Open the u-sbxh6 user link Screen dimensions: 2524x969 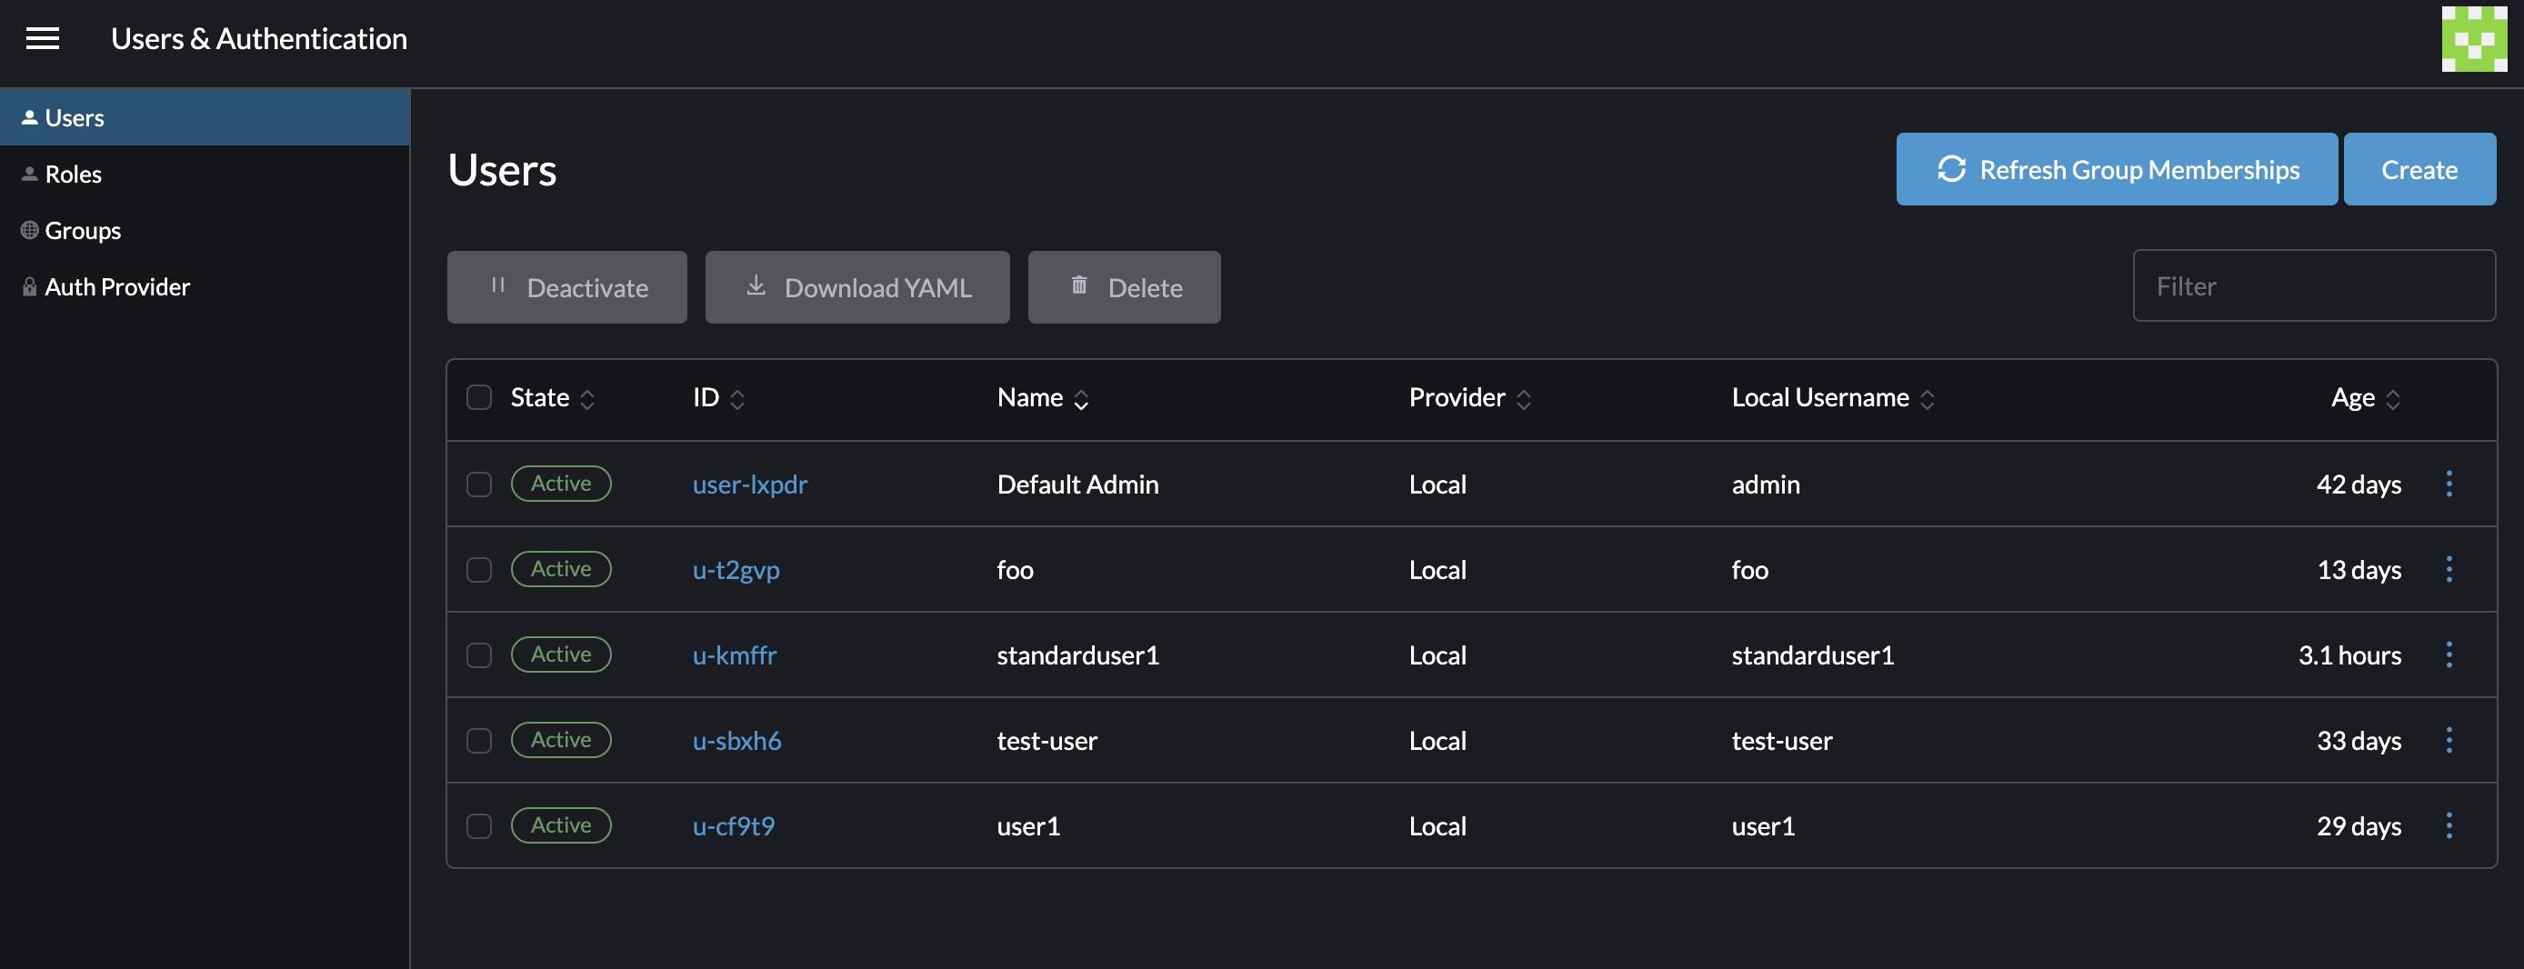click(736, 741)
